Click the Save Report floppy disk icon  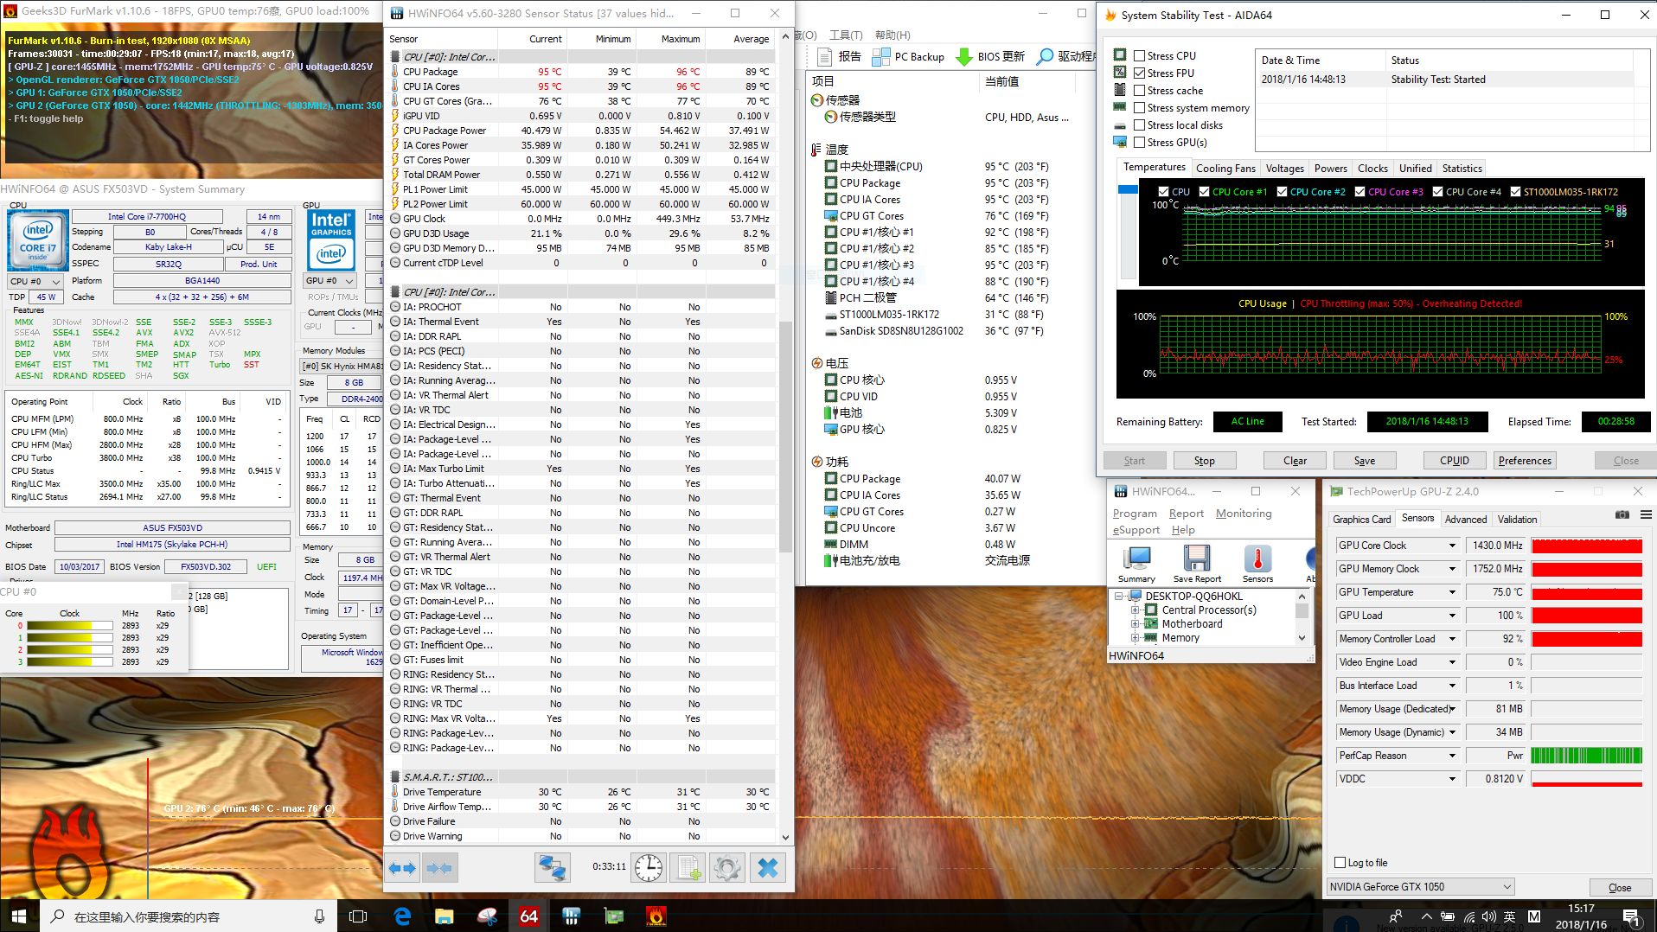[1197, 559]
